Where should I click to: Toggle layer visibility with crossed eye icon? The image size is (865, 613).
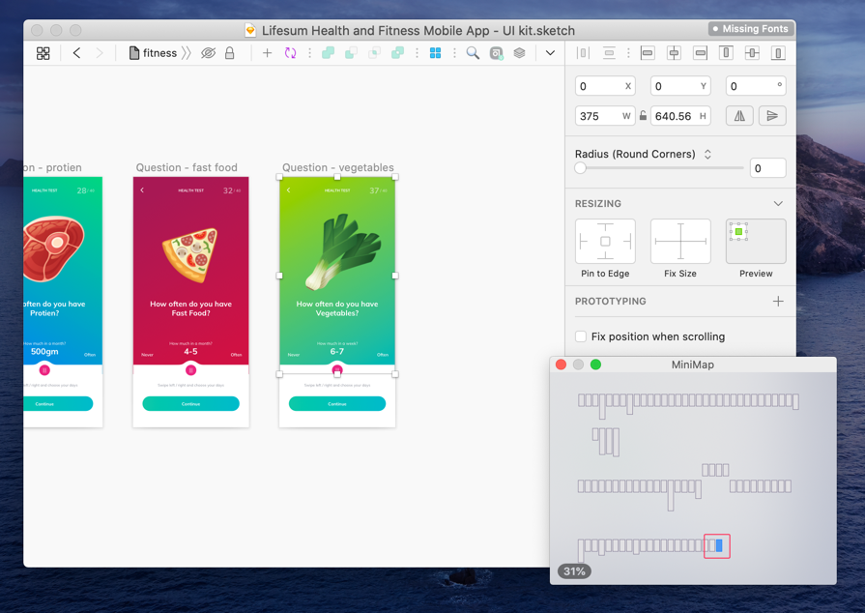(x=208, y=53)
